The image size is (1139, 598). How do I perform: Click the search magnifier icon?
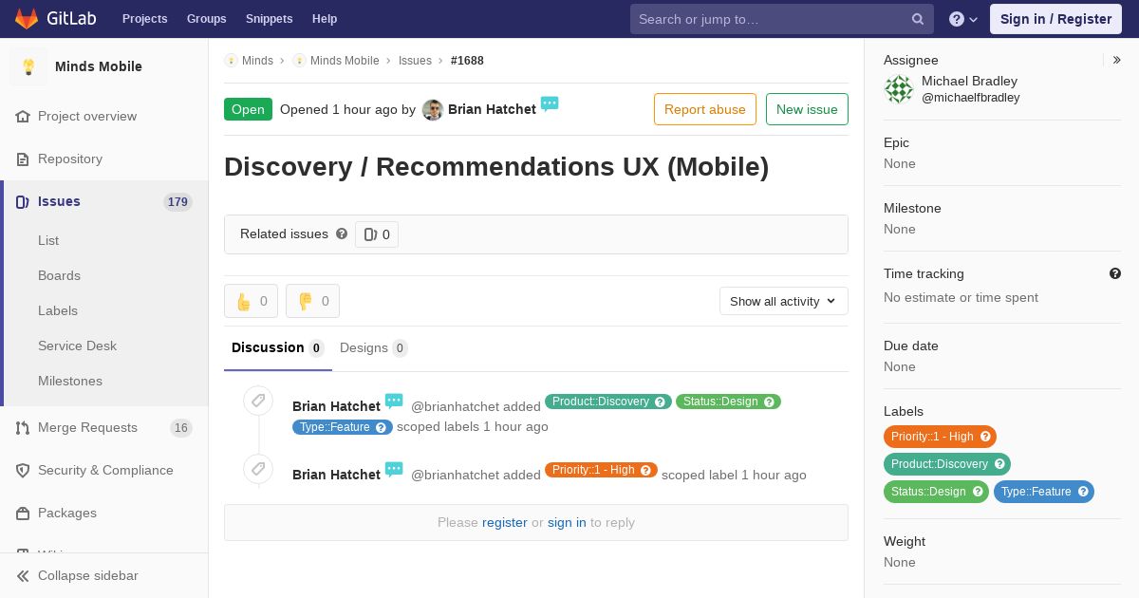pyautogui.click(x=918, y=19)
